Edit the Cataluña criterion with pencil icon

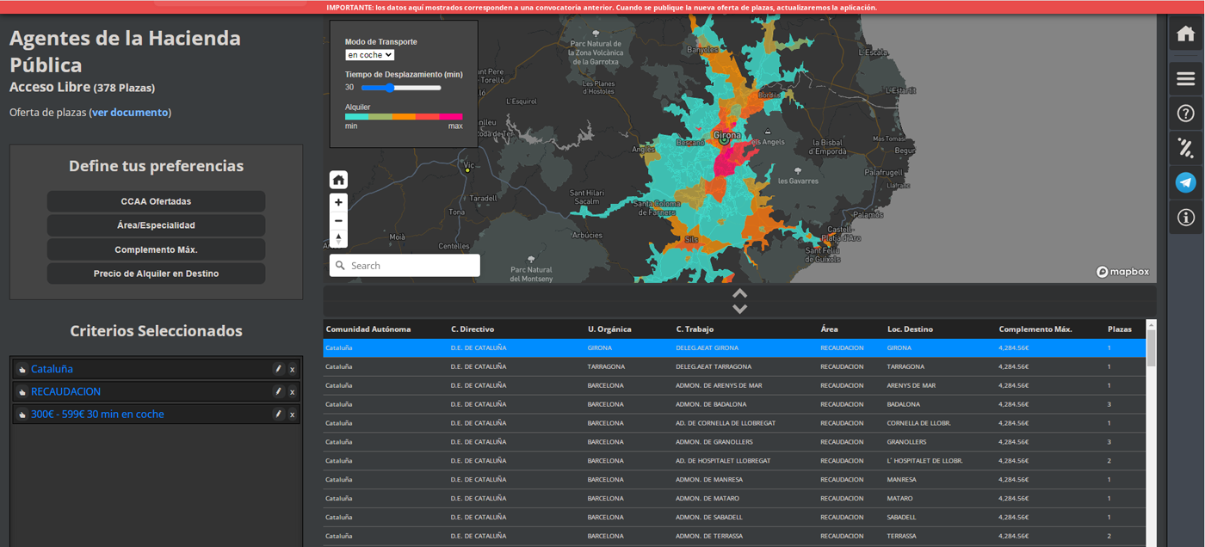[x=278, y=369]
